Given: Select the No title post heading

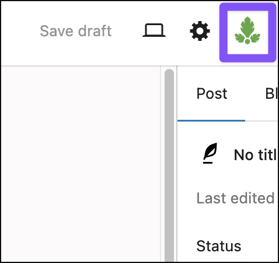Looking at the screenshot, I should click(x=256, y=155).
